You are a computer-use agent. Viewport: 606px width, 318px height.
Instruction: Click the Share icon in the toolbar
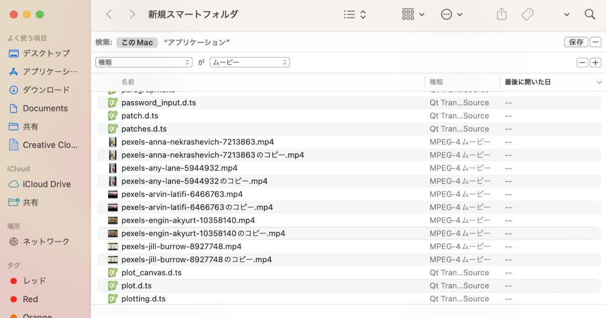[x=502, y=14]
